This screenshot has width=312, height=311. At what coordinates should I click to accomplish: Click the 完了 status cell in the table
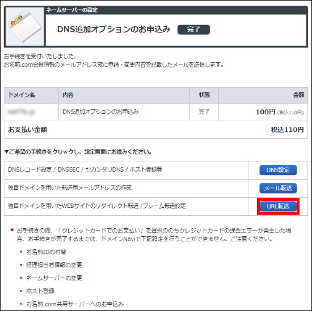point(204,112)
